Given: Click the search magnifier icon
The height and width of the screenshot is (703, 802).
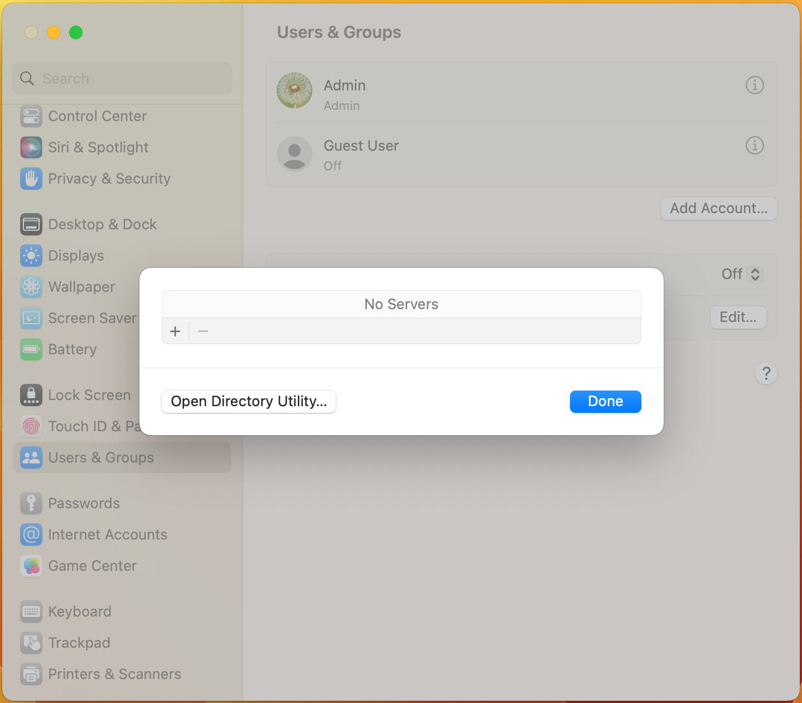Looking at the screenshot, I should coord(27,79).
